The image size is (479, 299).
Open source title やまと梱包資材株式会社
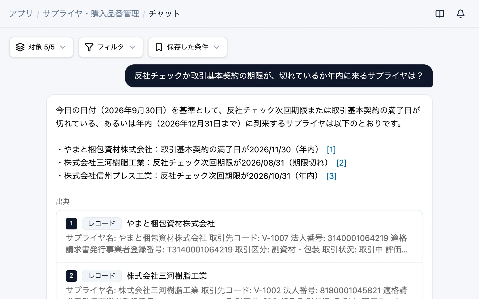pos(171,223)
